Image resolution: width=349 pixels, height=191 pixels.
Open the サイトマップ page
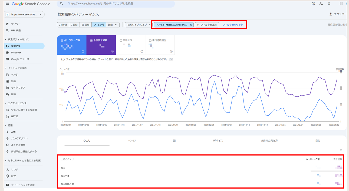pos(18,88)
